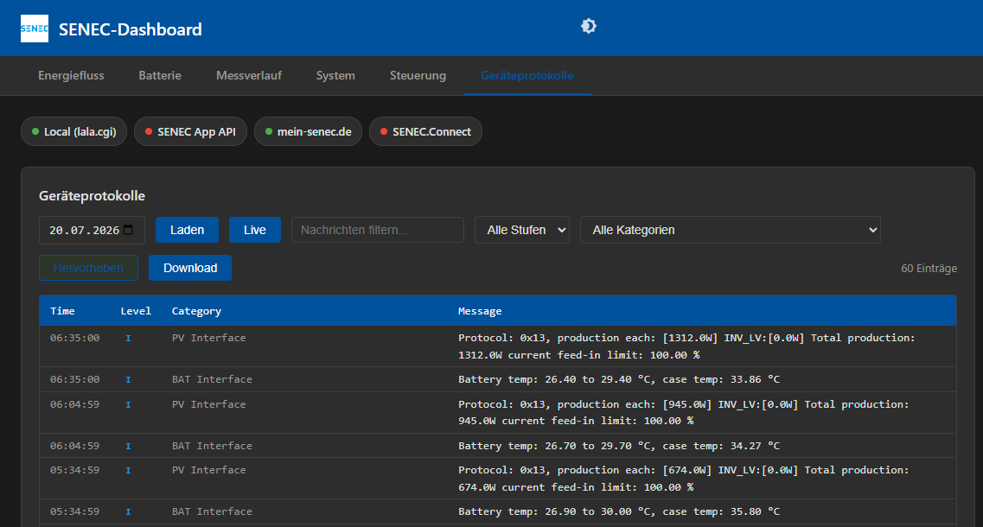The image size is (983, 527).
Task: Click the Local (lala.cgi) status chip
Action: [74, 131]
